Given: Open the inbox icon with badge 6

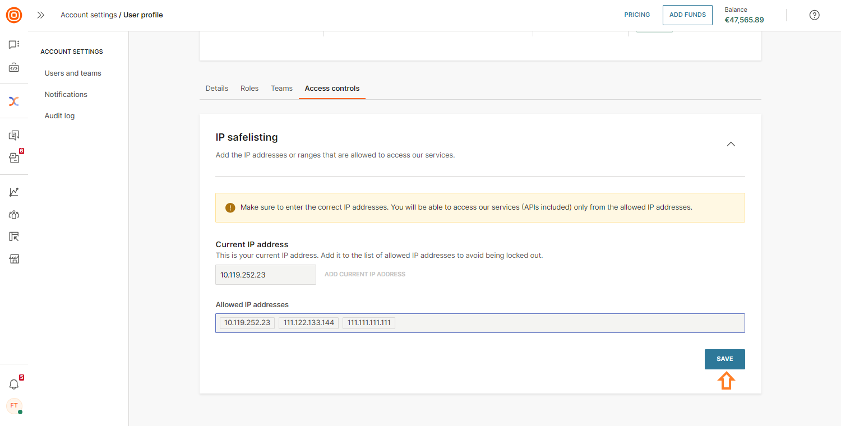Looking at the screenshot, I should (14, 158).
